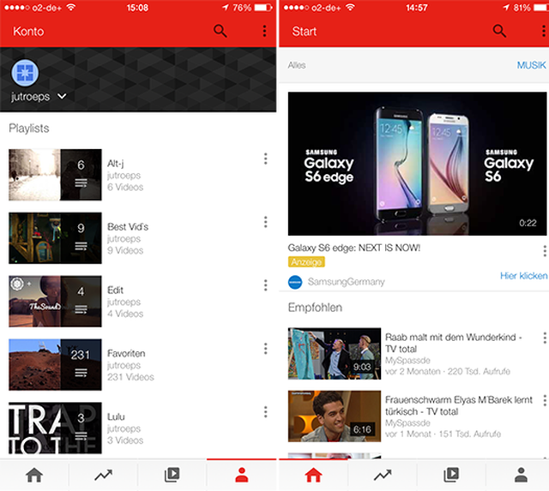Tap the search icon in the Konto header

click(x=220, y=32)
